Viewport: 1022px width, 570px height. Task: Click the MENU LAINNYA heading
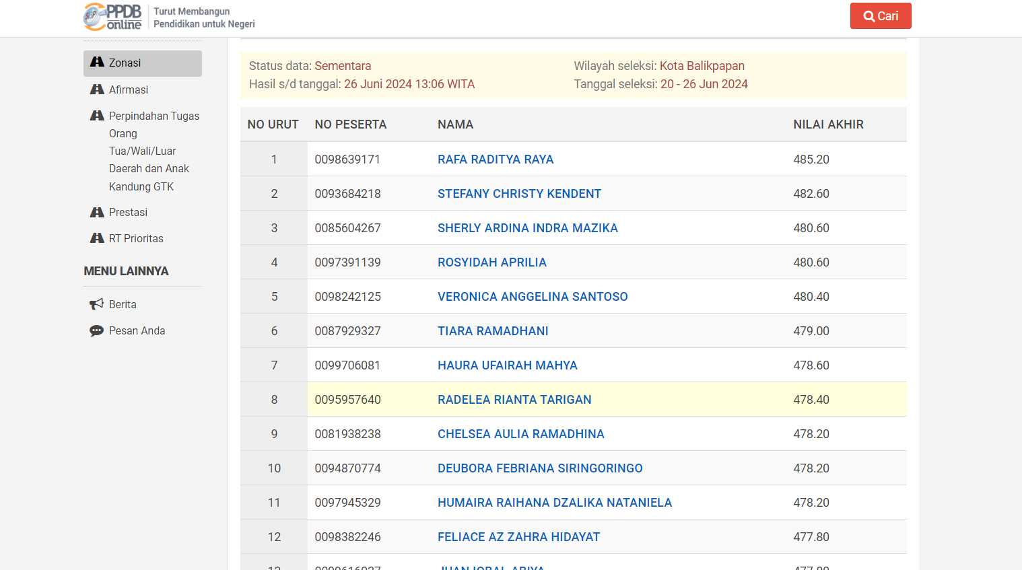pos(126,271)
